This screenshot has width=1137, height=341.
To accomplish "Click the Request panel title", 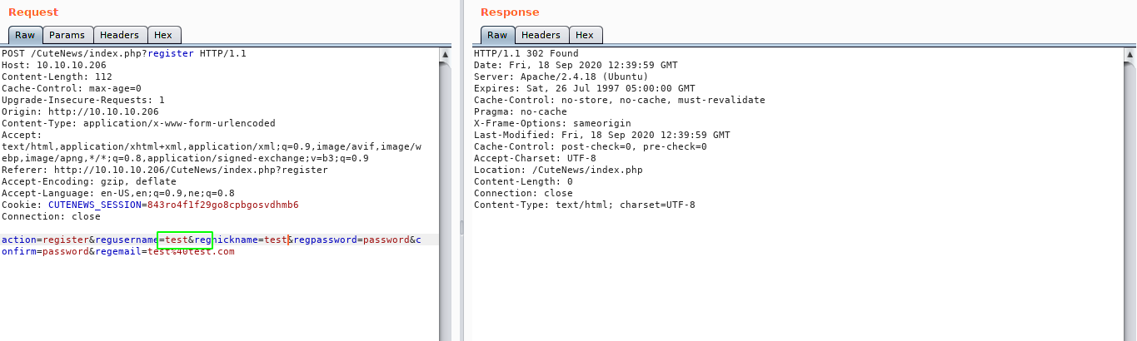I will click(33, 12).
